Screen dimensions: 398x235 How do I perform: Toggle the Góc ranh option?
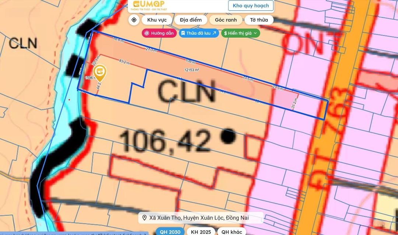[226, 20]
